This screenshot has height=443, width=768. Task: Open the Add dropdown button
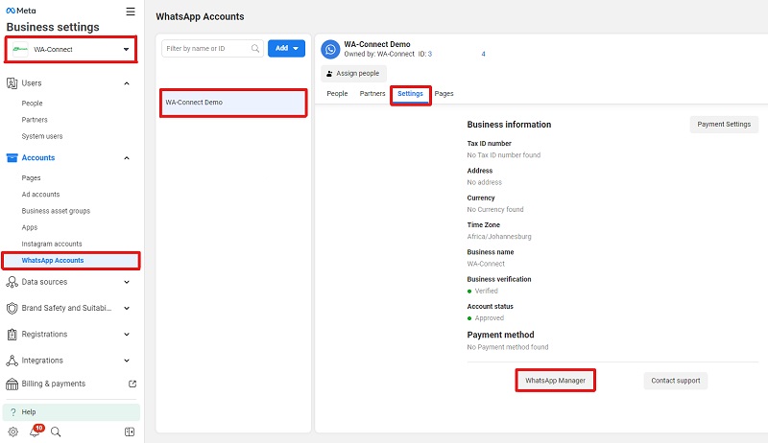(286, 48)
